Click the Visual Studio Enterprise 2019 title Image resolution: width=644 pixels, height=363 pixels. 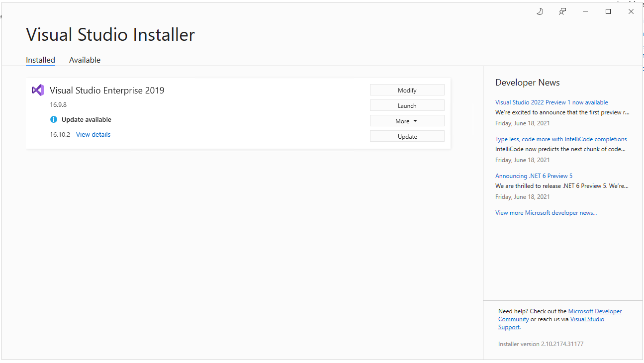pos(107,90)
